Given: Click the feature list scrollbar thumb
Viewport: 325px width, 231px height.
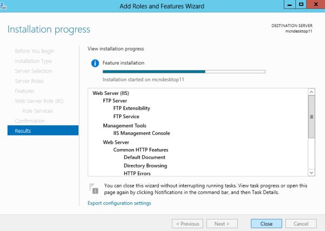Looking at the screenshot, I should pos(311,117).
